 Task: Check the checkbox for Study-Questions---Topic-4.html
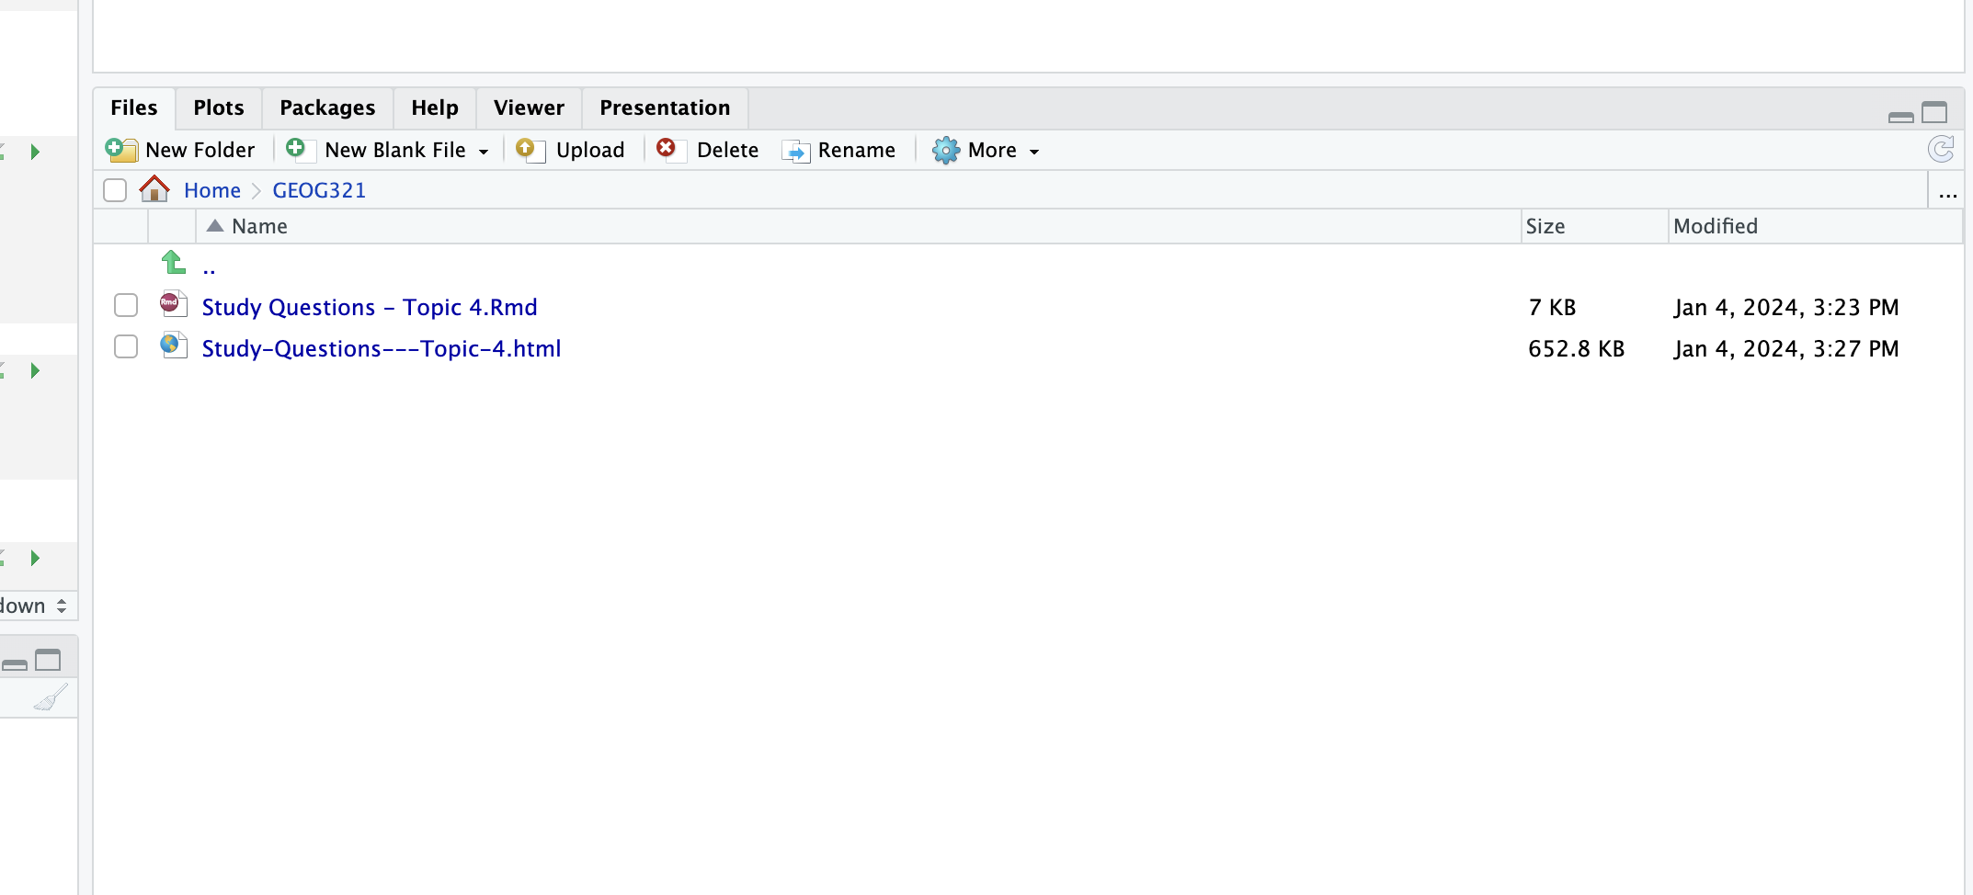tap(126, 347)
